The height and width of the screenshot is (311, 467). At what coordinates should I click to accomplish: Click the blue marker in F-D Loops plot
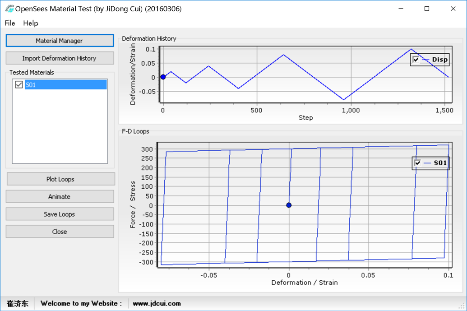pos(289,205)
